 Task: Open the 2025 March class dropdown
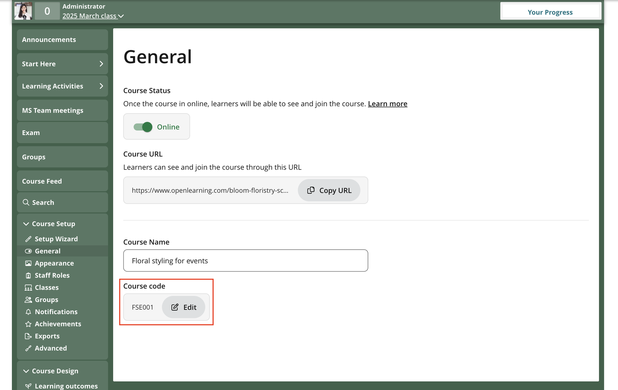coord(93,16)
